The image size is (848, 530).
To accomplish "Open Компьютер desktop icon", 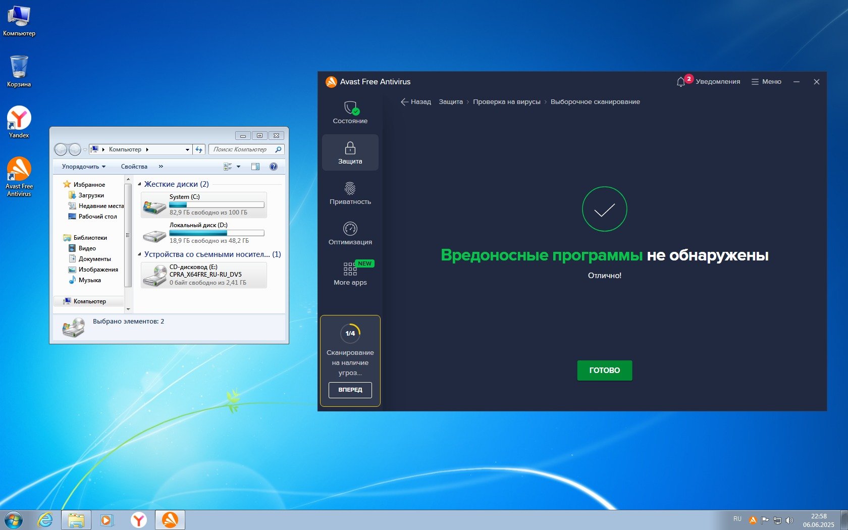I will point(19,21).
